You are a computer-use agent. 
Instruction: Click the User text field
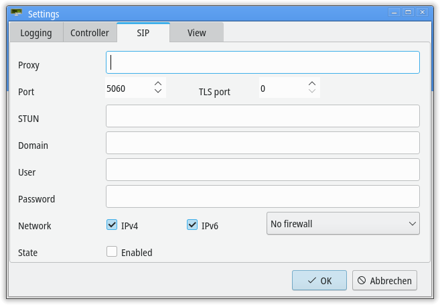click(263, 170)
